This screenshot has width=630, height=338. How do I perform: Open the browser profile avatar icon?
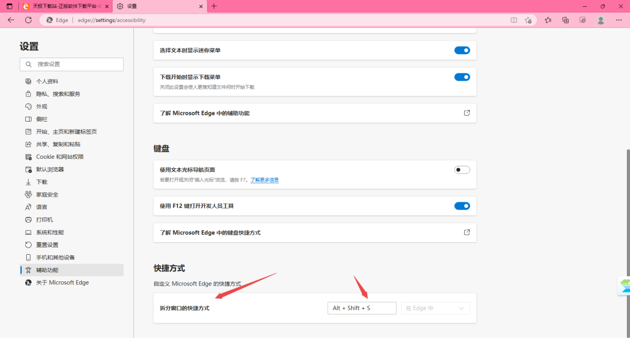601,20
